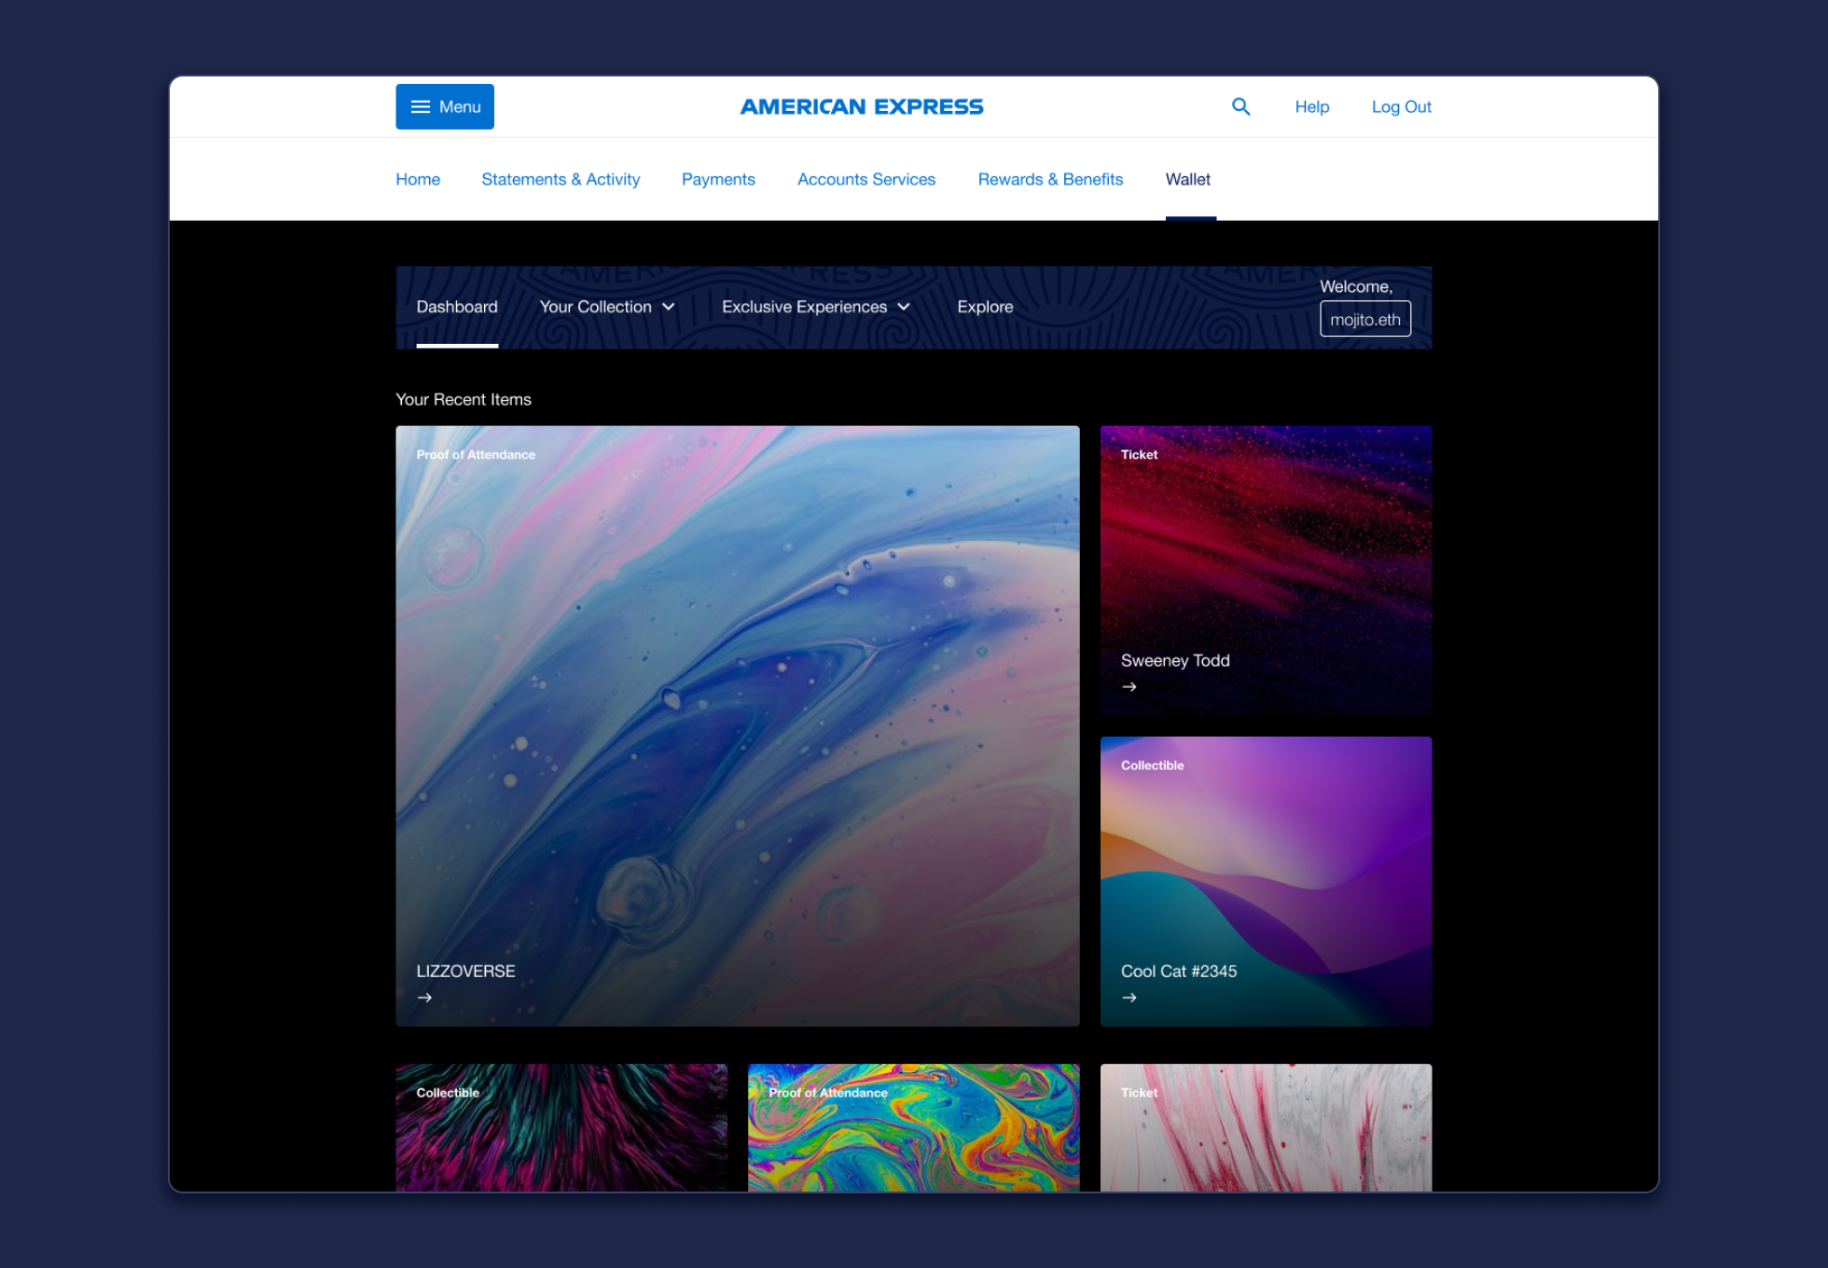
Task: Open the Accounts Services tab
Action: point(866,179)
